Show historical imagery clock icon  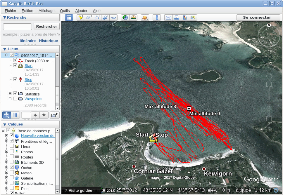click(125, 18)
